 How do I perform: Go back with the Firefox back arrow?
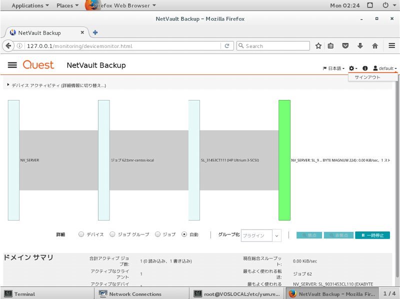(8, 46)
